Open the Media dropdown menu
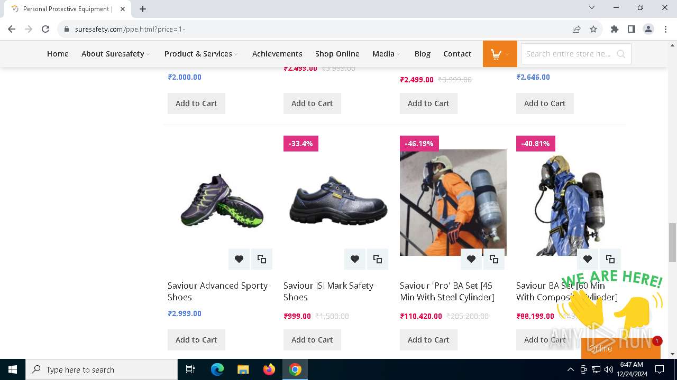Screen dimensions: 677x380 [386, 54]
